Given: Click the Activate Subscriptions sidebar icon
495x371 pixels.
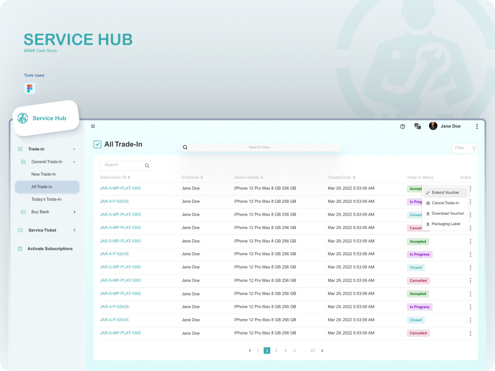Looking at the screenshot, I should 20,249.
